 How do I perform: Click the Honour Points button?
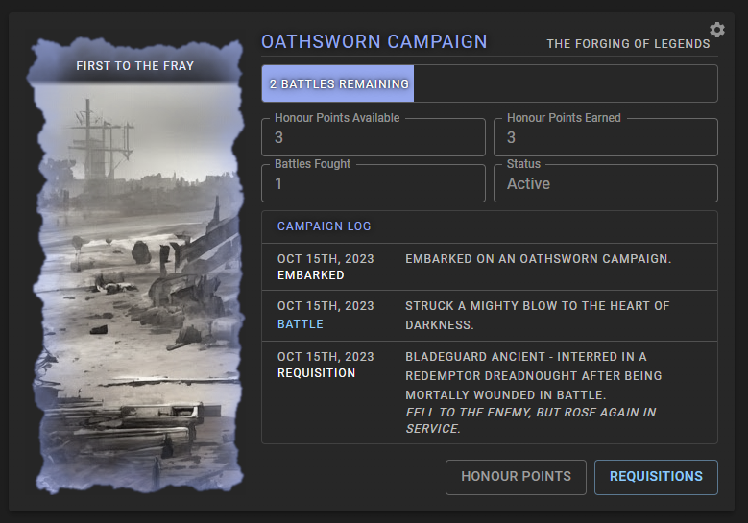click(516, 476)
